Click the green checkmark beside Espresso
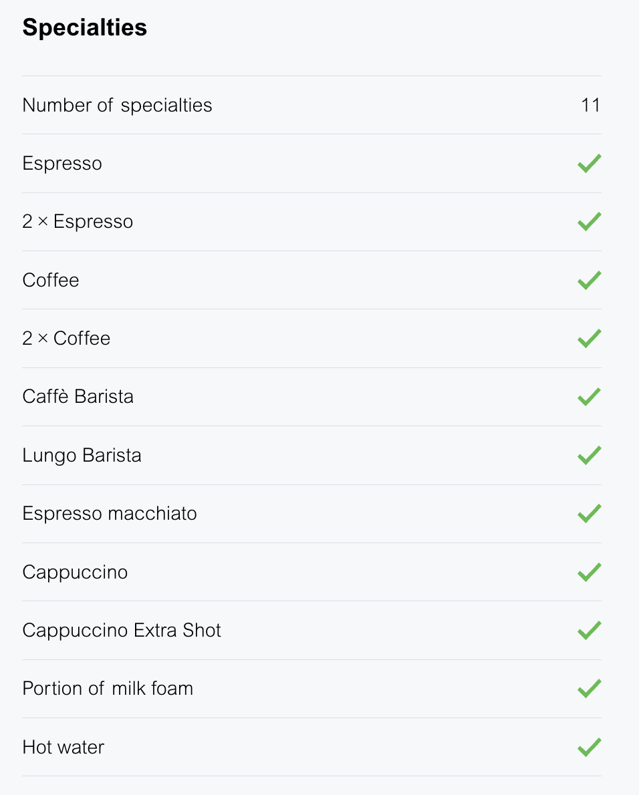The width and height of the screenshot is (639, 795). pos(589,164)
